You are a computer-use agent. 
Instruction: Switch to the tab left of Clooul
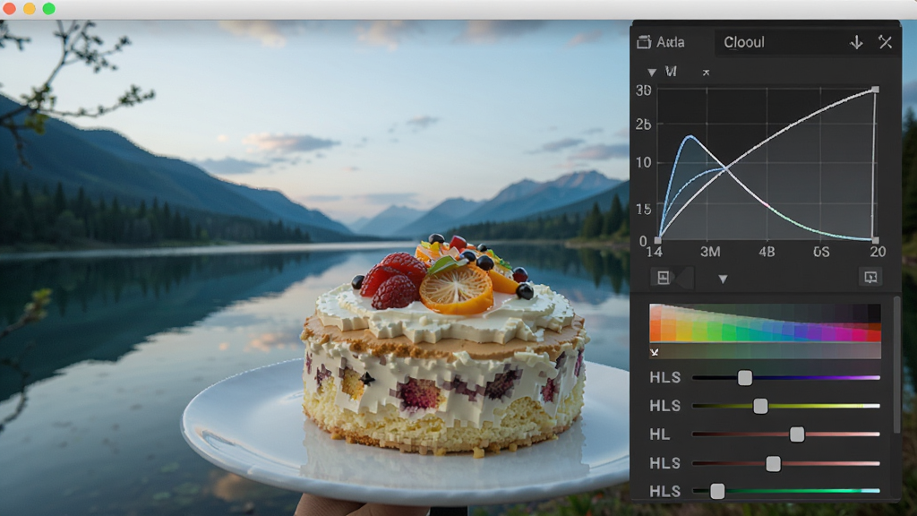[662, 42]
